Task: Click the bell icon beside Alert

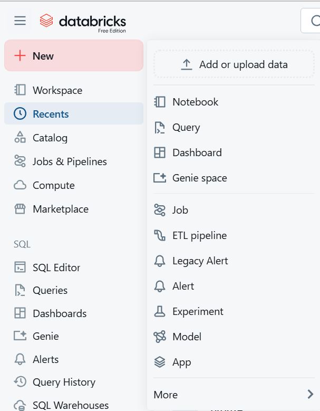Action: point(160,286)
